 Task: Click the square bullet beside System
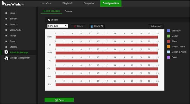(x=6, y=19)
